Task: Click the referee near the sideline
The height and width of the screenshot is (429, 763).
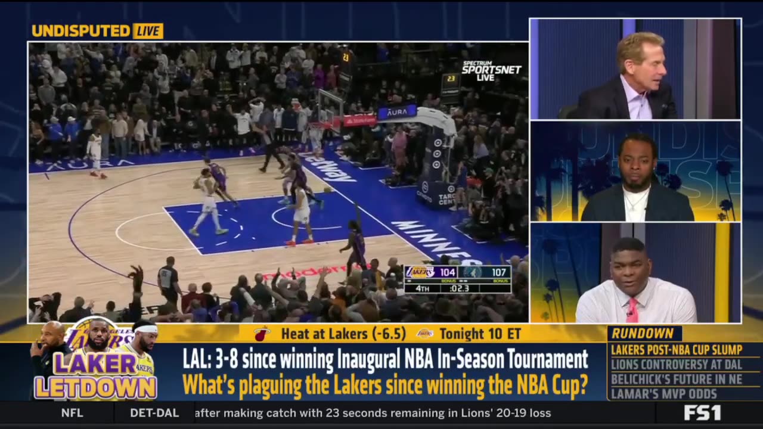Action: coord(169,280)
